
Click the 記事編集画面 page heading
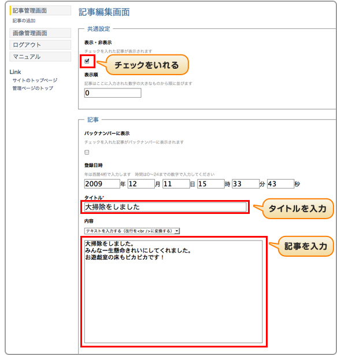click(x=104, y=12)
